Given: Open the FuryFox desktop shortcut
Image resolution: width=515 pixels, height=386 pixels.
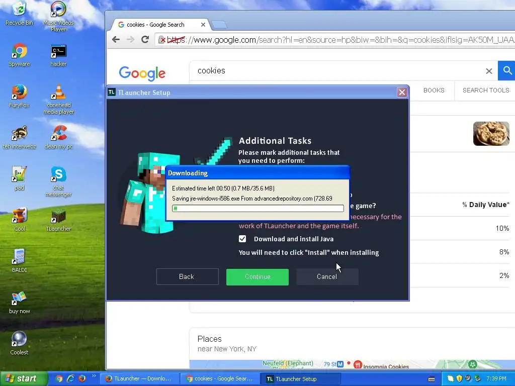Looking at the screenshot, I should click(19, 96).
